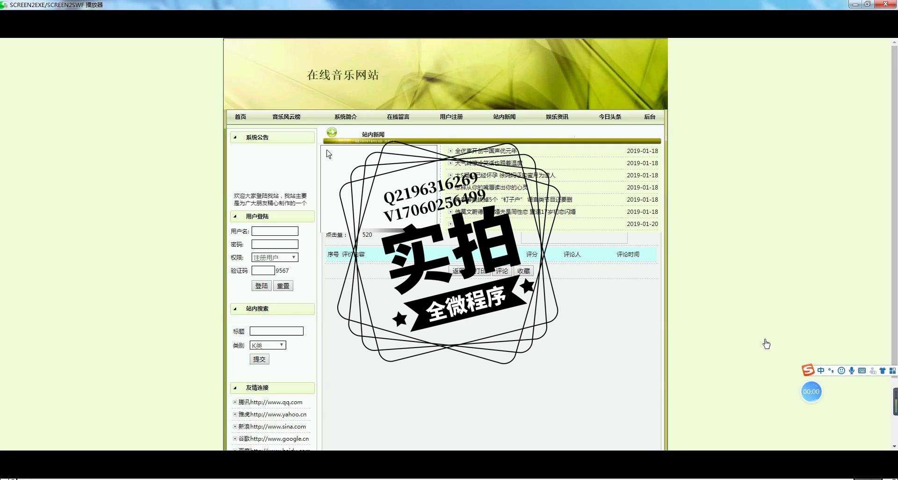This screenshot has height=480, width=898.
Task: Open the soft keyboard icon
Action: [x=862, y=371]
